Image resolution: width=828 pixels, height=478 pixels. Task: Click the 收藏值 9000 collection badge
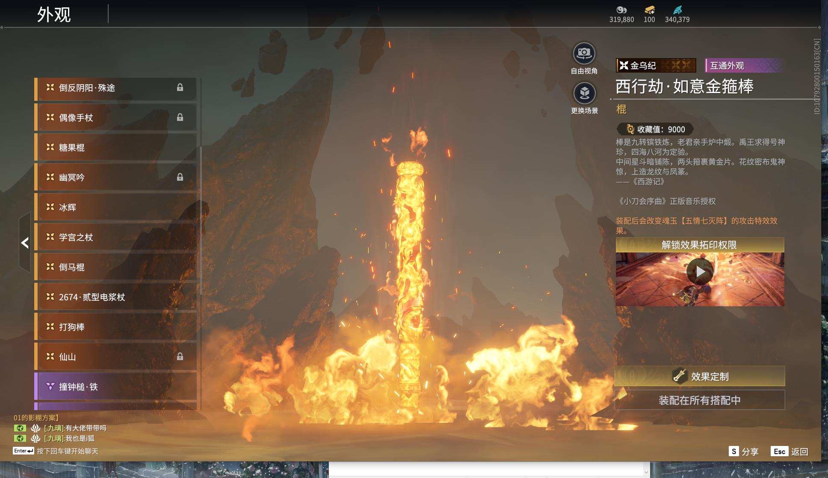655,129
